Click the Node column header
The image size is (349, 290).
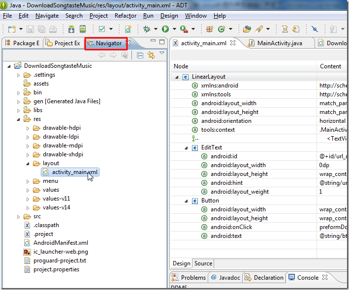(x=244, y=66)
